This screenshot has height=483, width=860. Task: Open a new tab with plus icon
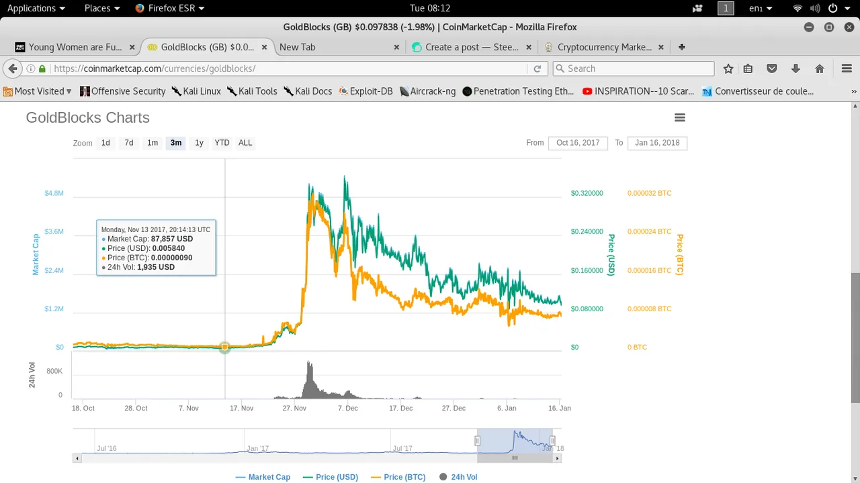click(682, 47)
